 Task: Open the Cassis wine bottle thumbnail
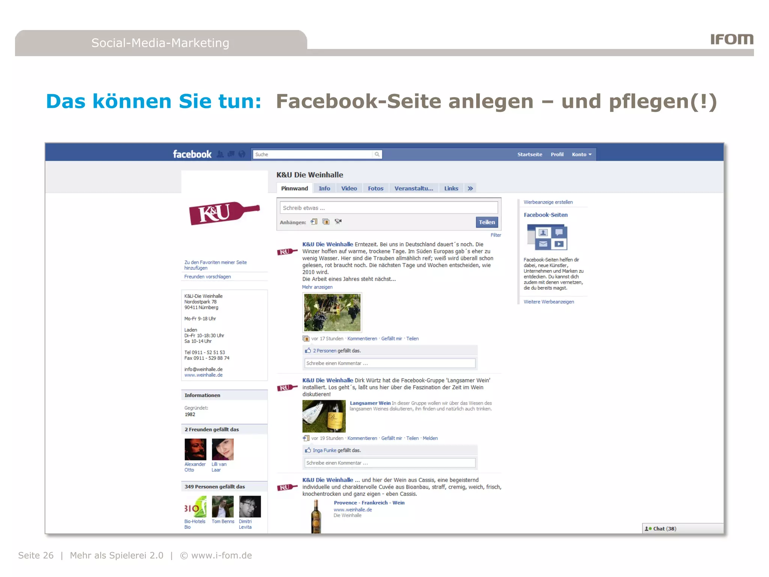(x=316, y=516)
